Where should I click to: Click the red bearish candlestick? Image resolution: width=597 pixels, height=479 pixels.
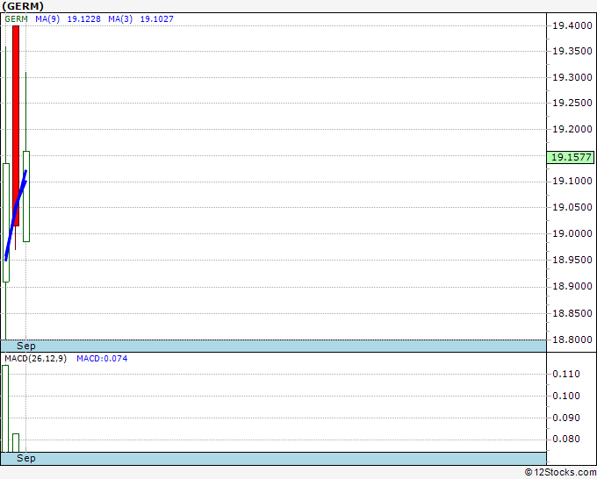pos(16,126)
